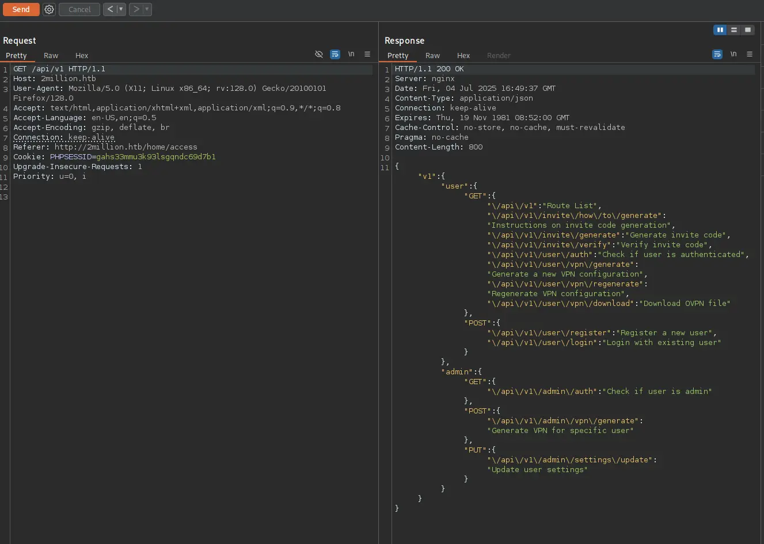Click "Check if user is authenticated" entry
Image resolution: width=764 pixels, height=544 pixels.
click(x=671, y=255)
